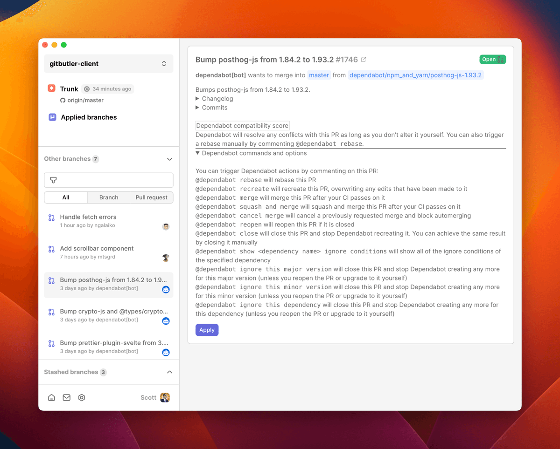Open Bump crypto-js and @types/crypto pull request

point(108,316)
